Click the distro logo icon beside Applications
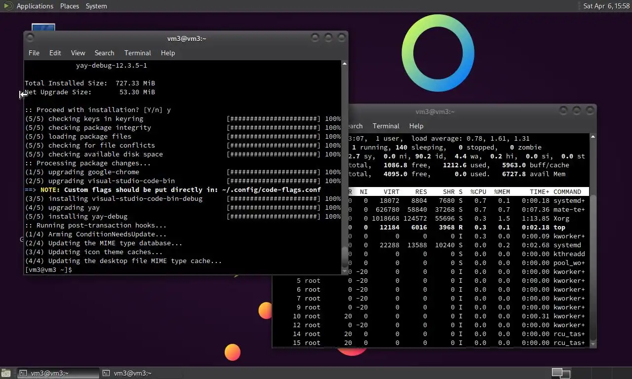Image resolution: width=632 pixels, height=379 pixels. [7, 6]
